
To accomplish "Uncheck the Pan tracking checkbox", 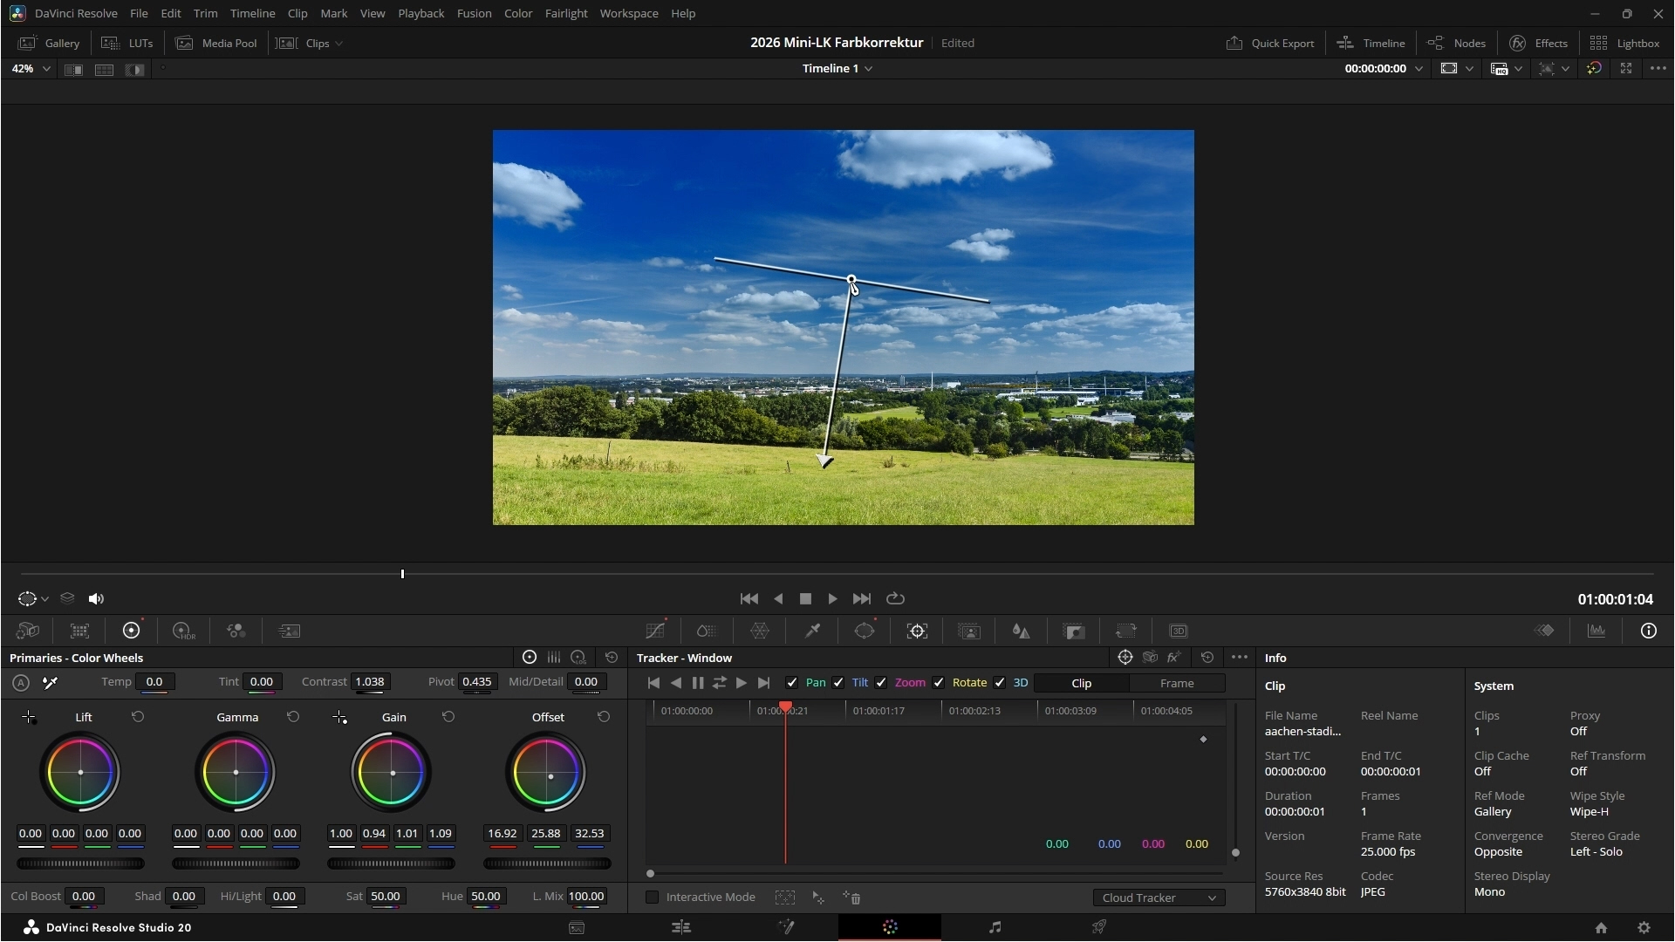I will [x=791, y=683].
